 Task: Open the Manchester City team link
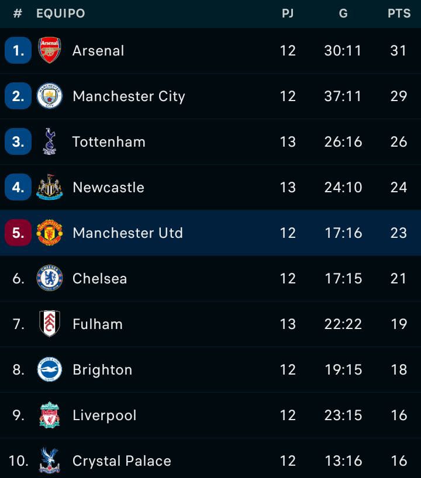coord(129,96)
